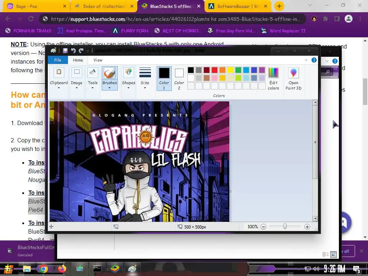Click zoom out minus button in Paint

point(263,227)
